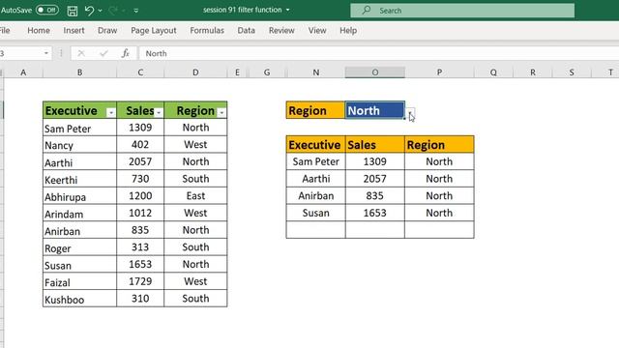
Task: Select cell with sales value 402
Action: pyautogui.click(x=140, y=145)
